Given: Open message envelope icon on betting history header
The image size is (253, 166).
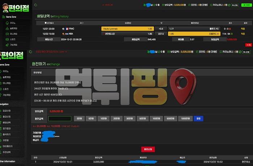Looking at the screenshot, I should click(154, 5).
